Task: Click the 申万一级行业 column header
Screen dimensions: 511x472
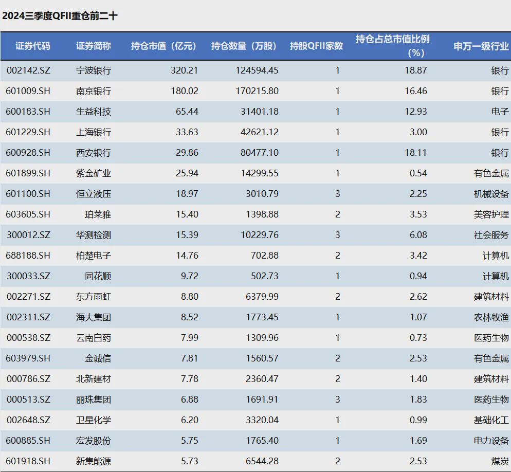Action: click(x=481, y=46)
